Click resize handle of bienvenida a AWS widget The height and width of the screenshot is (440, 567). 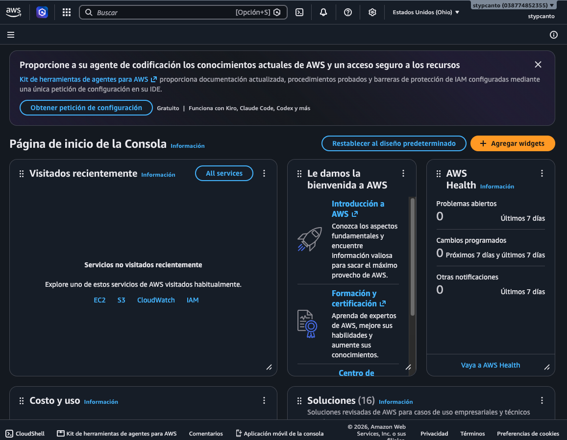(408, 368)
